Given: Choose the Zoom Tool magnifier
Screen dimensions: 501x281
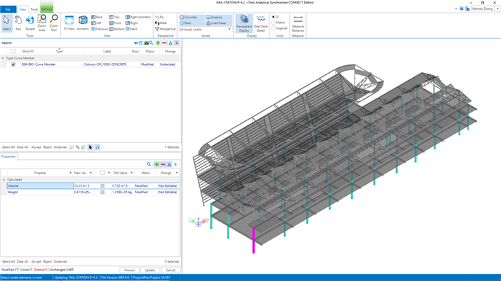Looking at the screenshot, I should 54,23.
